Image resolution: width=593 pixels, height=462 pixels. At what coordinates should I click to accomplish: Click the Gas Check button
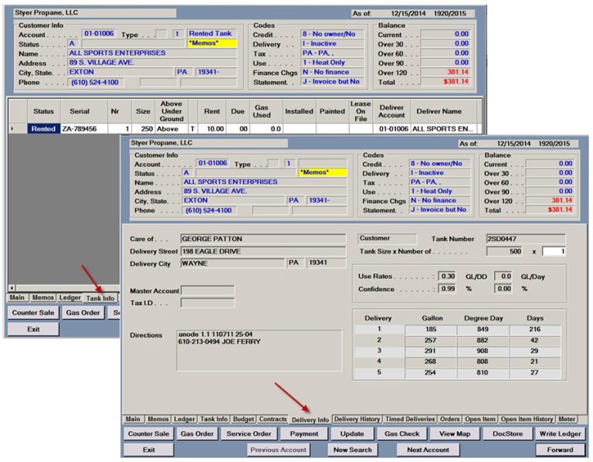tap(402, 433)
